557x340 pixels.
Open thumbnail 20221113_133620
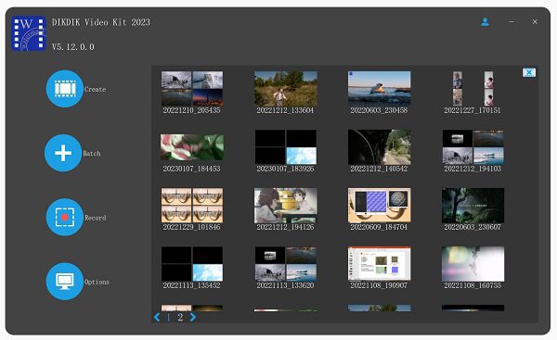tap(286, 264)
